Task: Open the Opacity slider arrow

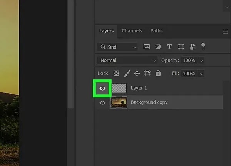Action: (x=201, y=60)
